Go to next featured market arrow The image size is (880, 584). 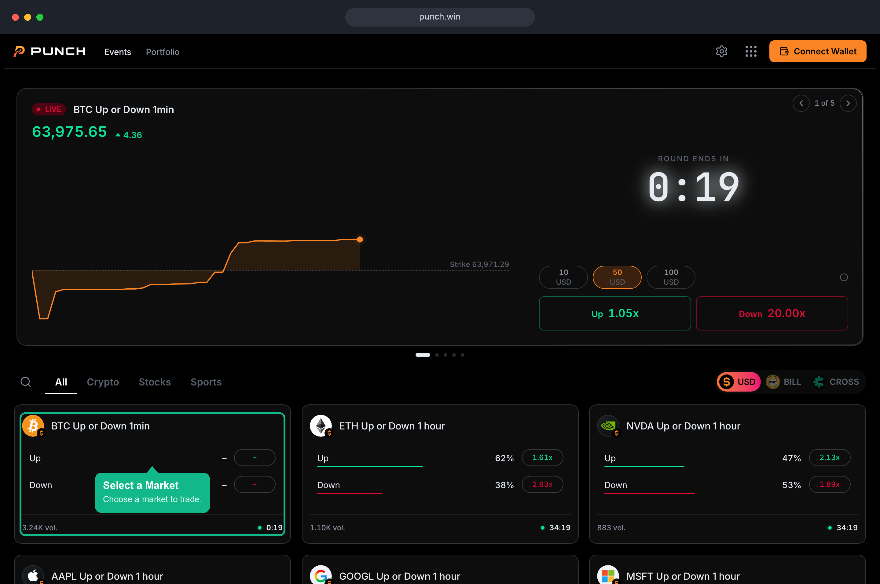[848, 103]
